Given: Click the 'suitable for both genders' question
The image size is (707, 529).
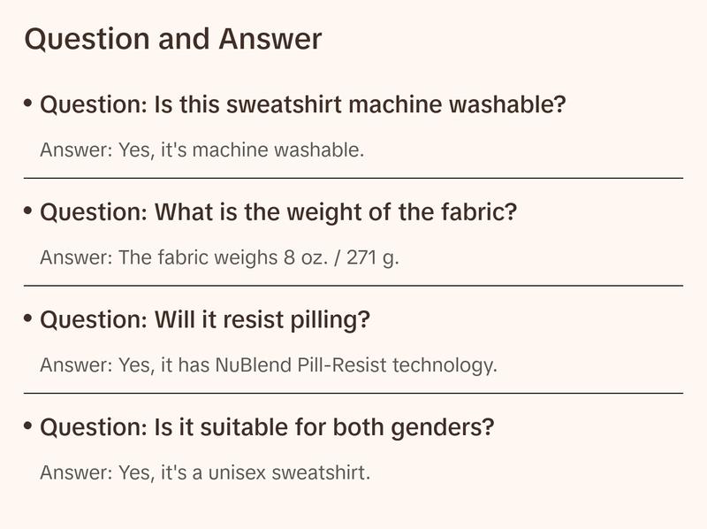Looking at the screenshot, I should pyautogui.click(x=267, y=428).
